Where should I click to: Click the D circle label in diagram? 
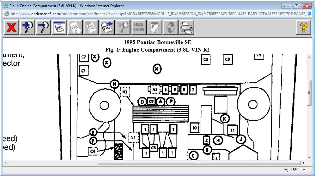[142, 102]
